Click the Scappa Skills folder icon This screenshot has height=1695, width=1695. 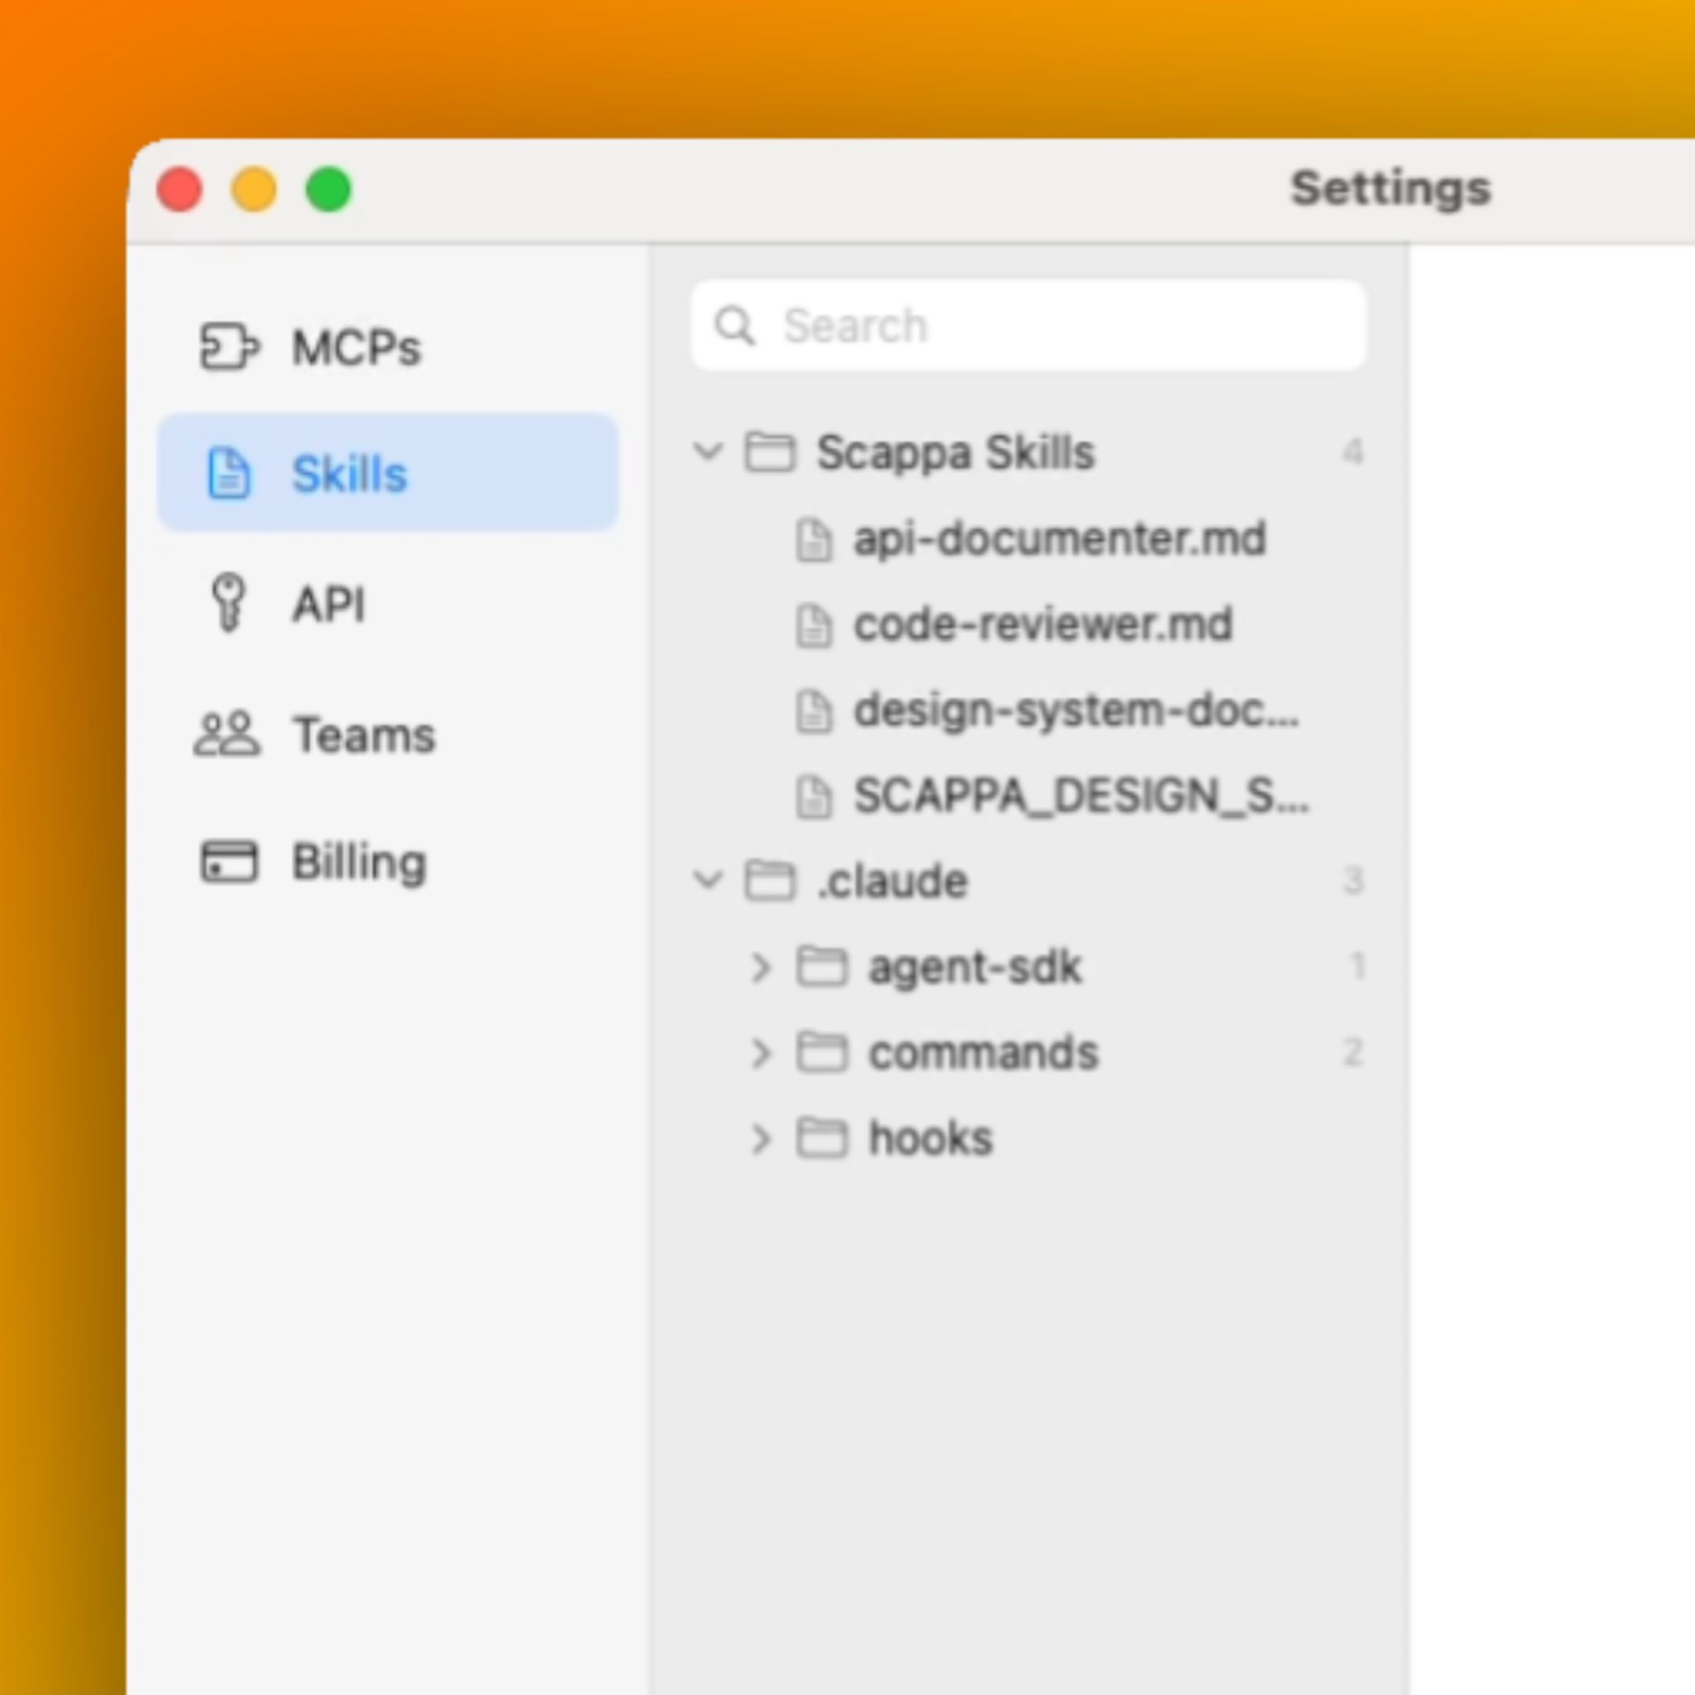(x=769, y=453)
